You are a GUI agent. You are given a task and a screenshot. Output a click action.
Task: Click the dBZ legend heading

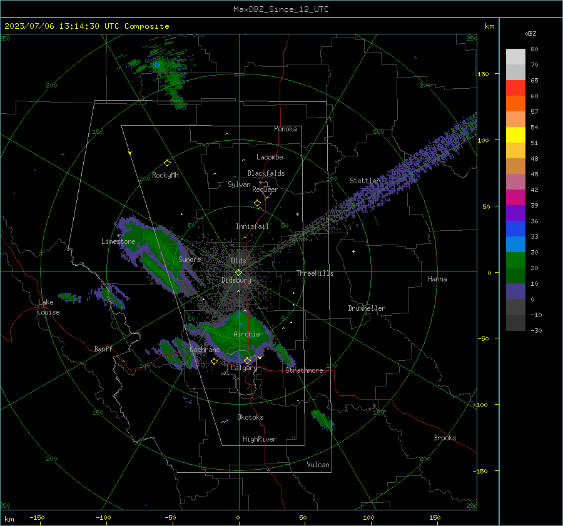coord(530,34)
